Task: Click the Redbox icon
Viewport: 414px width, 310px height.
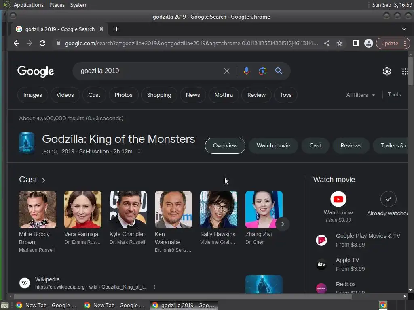Action: click(x=321, y=288)
